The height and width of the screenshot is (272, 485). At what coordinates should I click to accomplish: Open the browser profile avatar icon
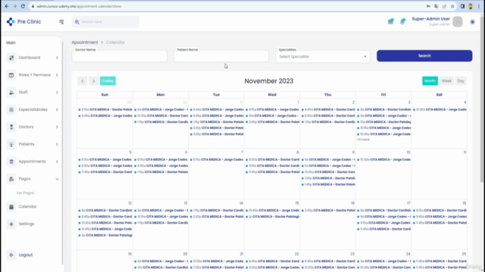471,6
